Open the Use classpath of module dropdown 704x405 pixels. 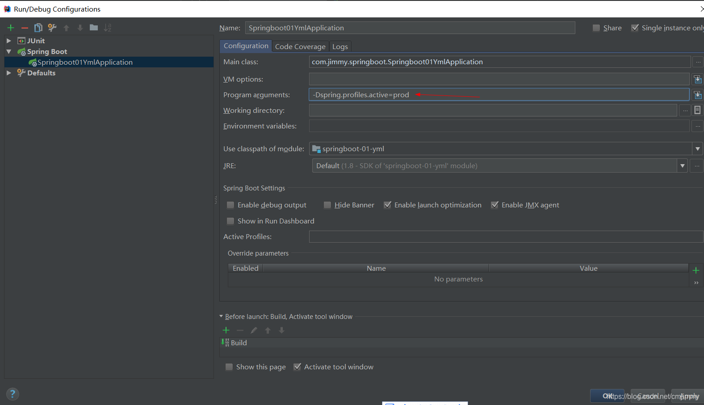click(x=697, y=149)
